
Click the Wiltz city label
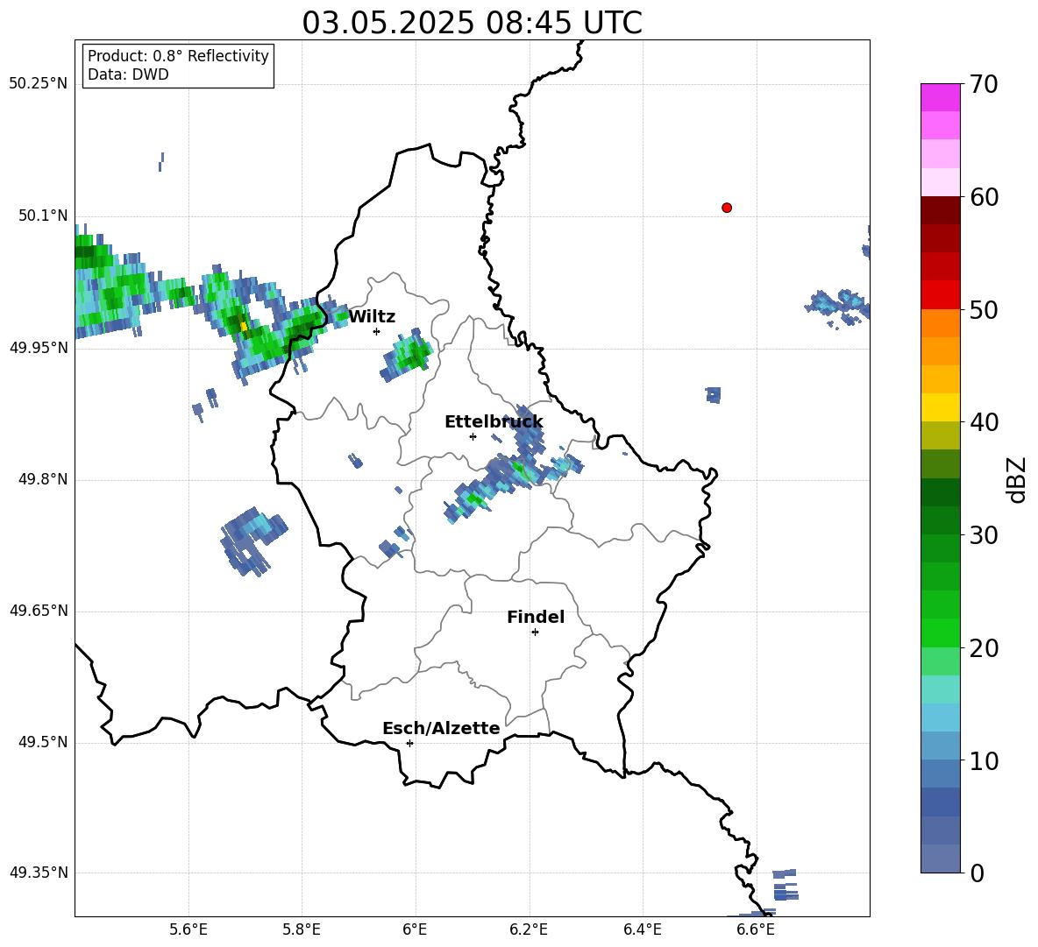click(x=372, y=317)
